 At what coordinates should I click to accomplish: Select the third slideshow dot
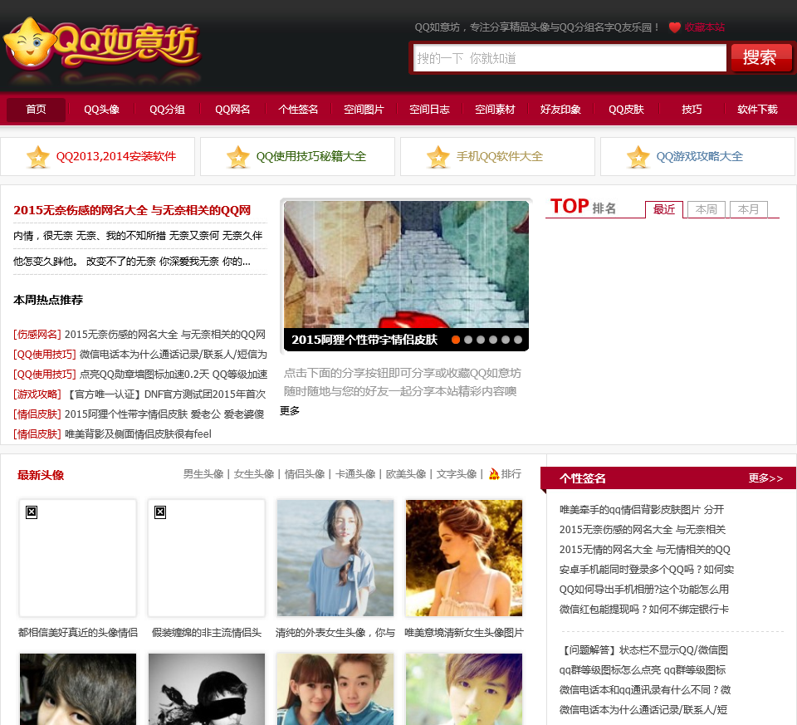(x=481, y=340)
